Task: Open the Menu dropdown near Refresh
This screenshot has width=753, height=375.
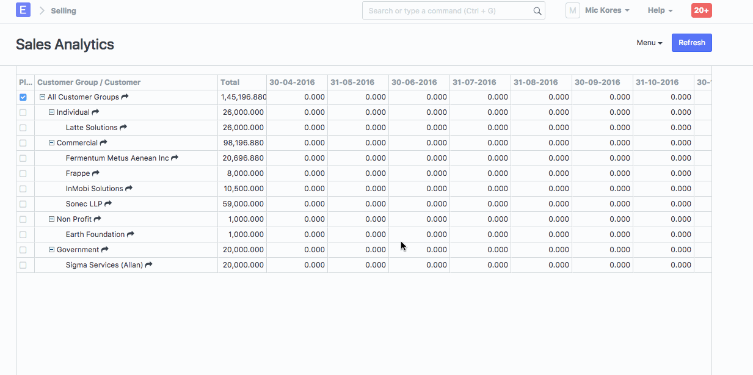Action: pos(649,42)
